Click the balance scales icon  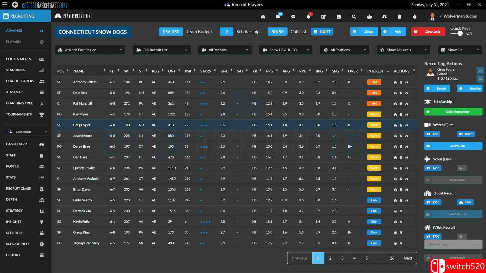[369, 17]
